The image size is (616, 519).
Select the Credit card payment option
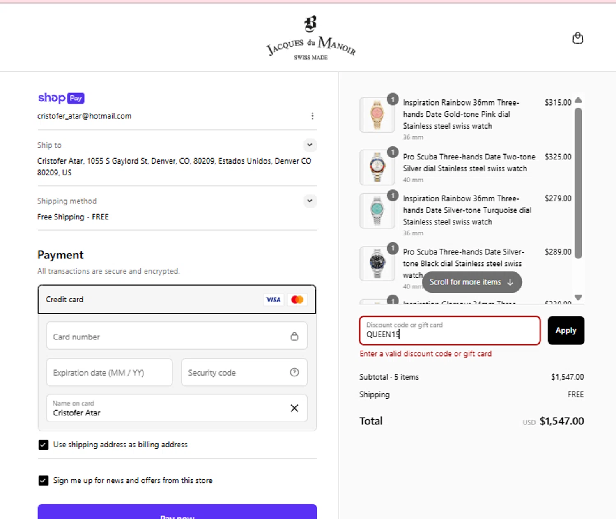pos(177,300)
